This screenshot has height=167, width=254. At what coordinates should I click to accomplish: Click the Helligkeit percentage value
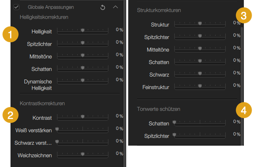(119, 29)
